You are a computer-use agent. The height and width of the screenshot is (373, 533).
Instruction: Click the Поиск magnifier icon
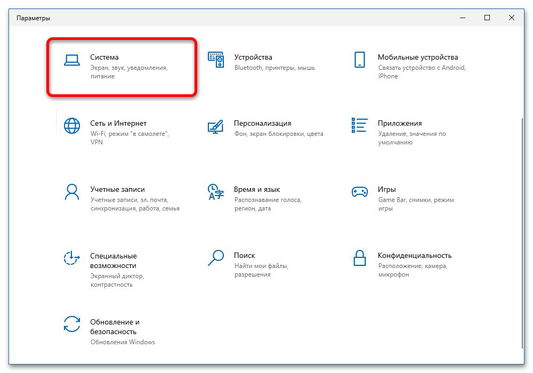coord(216,258)
